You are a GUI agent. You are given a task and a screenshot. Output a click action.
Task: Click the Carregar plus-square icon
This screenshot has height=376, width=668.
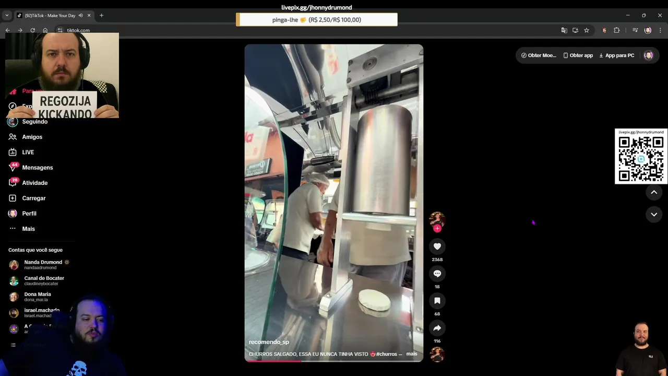coord(13,198)
